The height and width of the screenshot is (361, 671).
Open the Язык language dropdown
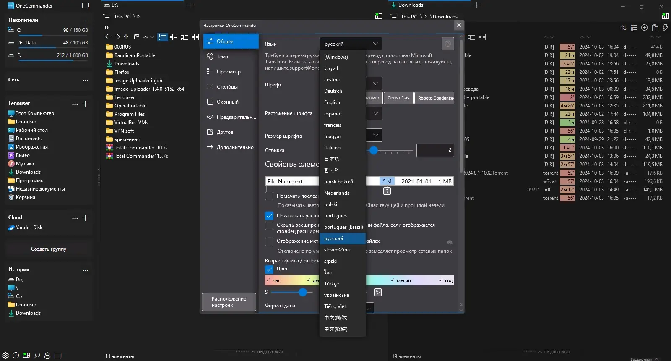pyautogui.click(x=351, y=44)
